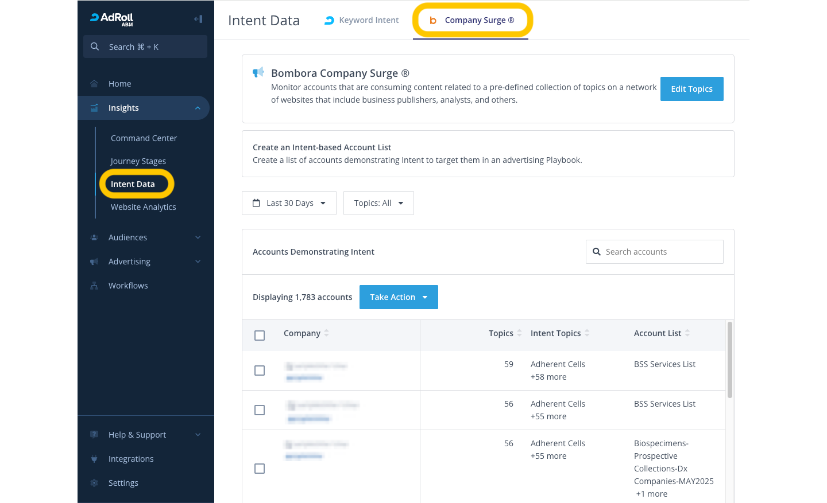Click the Advertising megaphone icon in sidebar

click(x=94, y=262)
